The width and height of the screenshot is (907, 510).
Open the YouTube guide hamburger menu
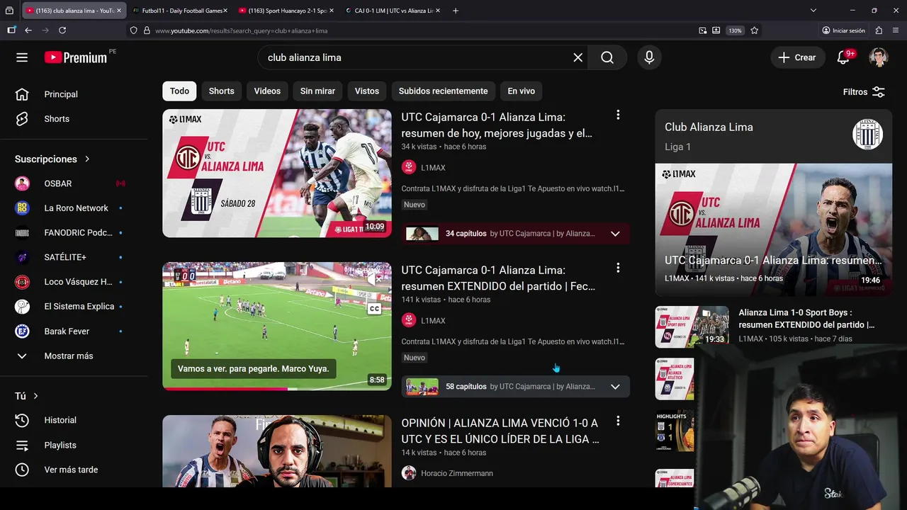(22, 57)
